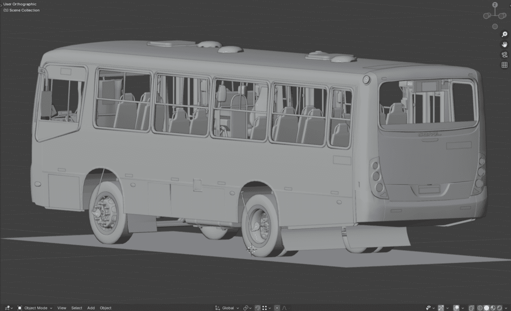Open the Add menu
The height and width of the screenshot is (311, 511).
tap(91, 308)
